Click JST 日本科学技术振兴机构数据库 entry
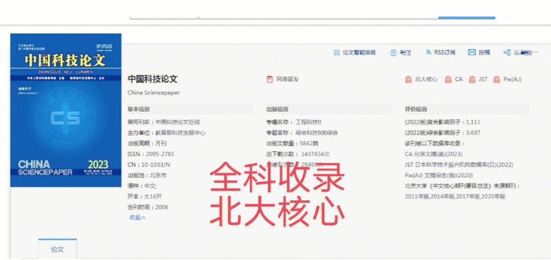Image resolution: width=551 pixels, height=260 pixels. click(459, 165)
